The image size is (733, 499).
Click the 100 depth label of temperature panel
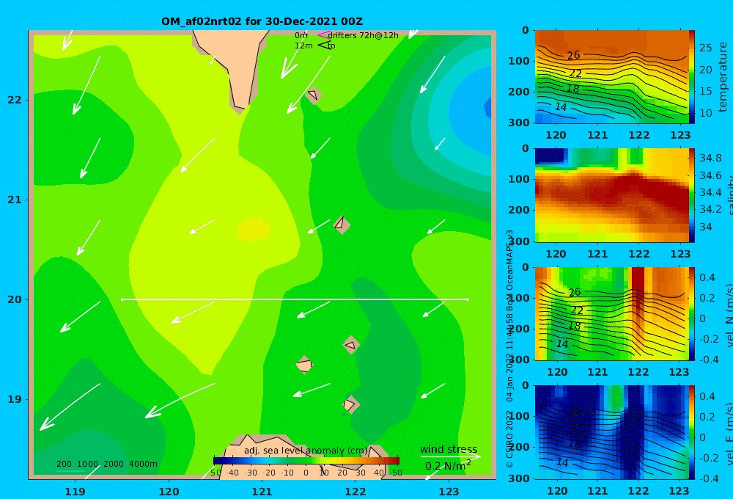519,61
